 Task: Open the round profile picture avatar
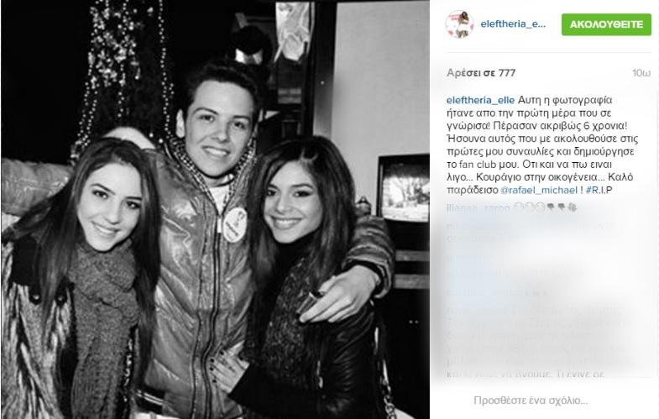[459, 24]
